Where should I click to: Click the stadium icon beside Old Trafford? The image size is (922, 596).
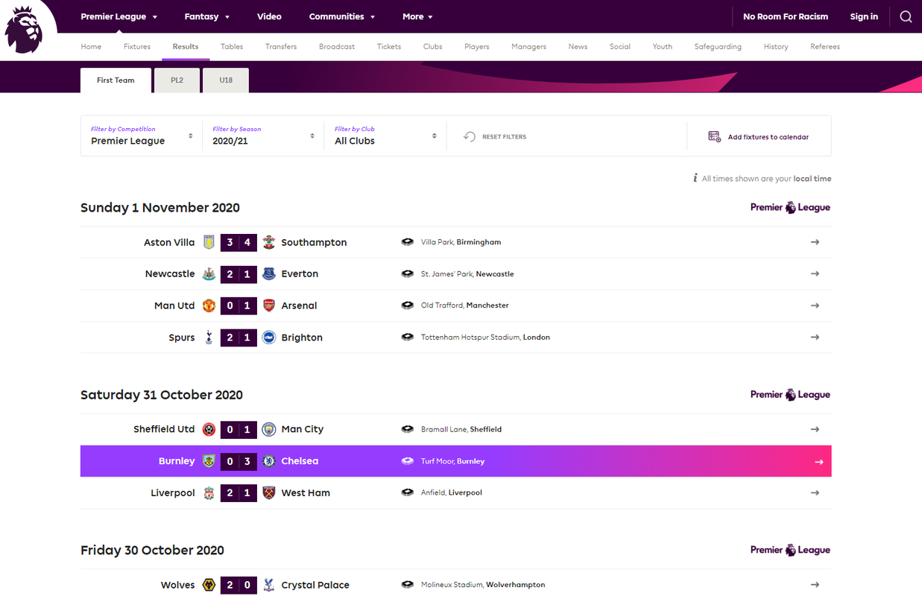pos(407,305)
